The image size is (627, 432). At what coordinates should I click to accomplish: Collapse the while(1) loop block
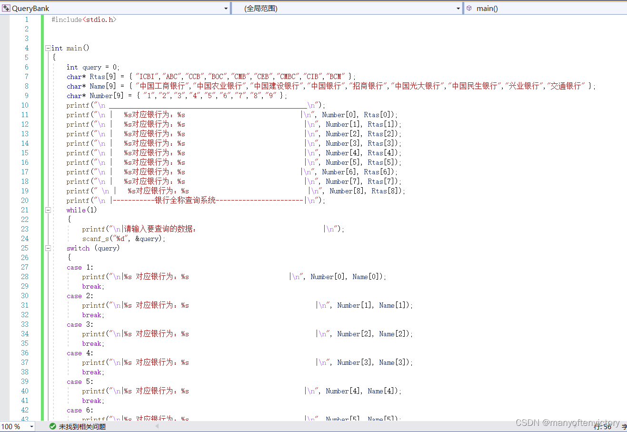48,210
